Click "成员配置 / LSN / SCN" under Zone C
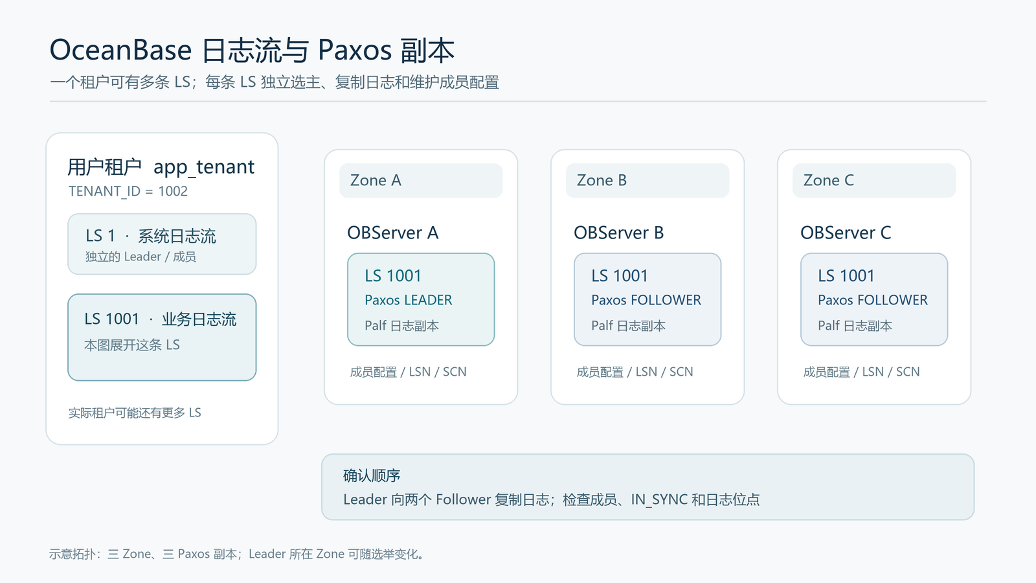Screen dimensions: 1036x583 point(862,372)
